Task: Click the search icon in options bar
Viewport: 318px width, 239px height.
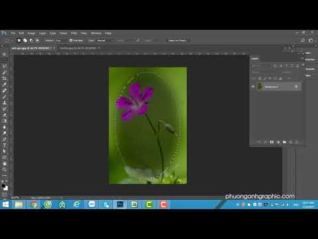Action: click(x=303, y=40)
